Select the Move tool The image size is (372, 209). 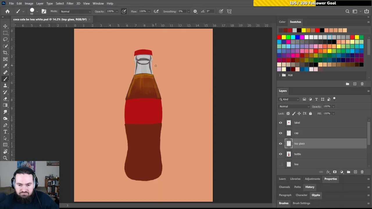point(5,26)
